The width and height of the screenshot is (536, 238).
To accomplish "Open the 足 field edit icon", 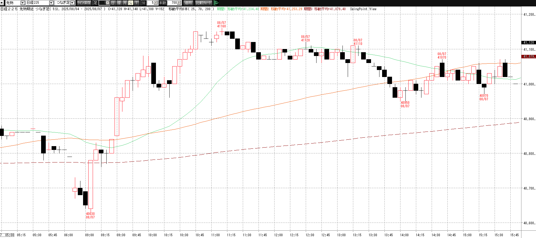I will (x=107, y=3).
